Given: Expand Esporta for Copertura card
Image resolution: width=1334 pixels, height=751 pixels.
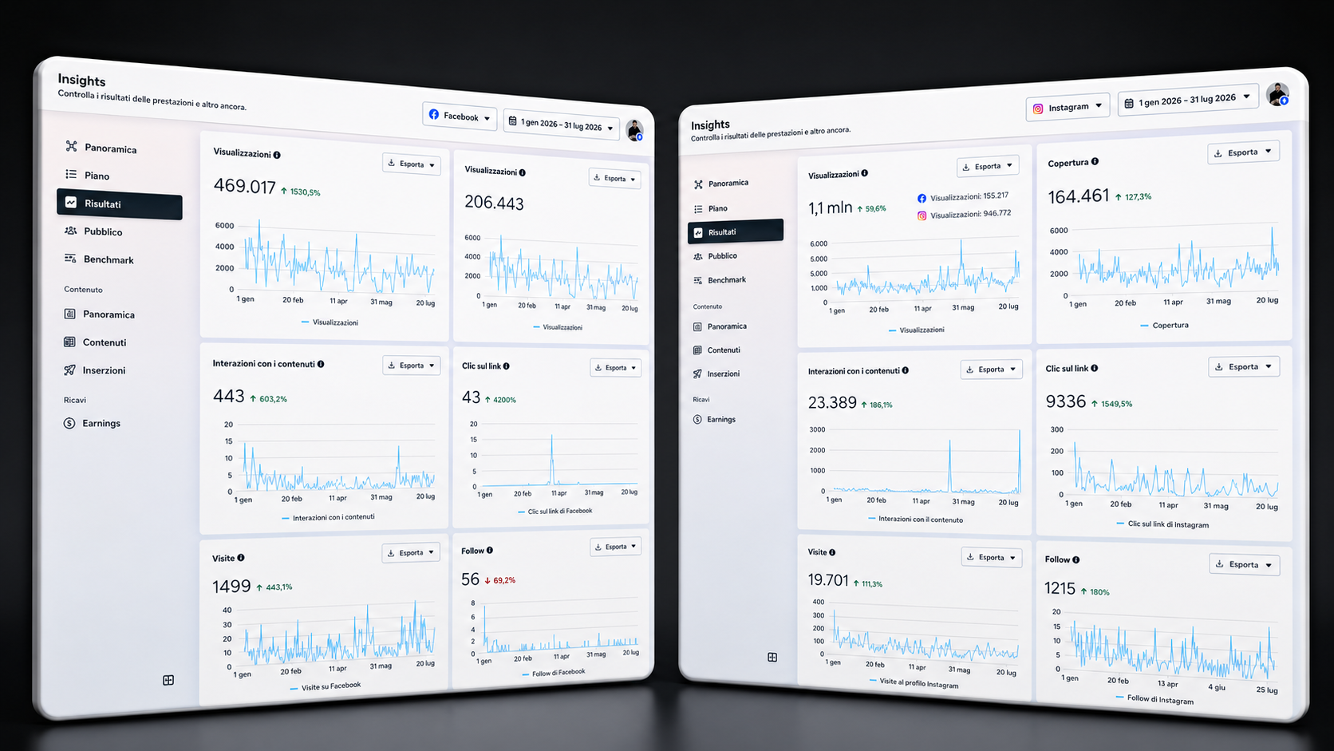Looking at the screenshot, I should pyautogui.click(x=1243, y=152).
